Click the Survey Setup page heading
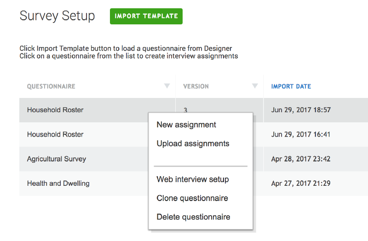The width and height of the screenshot is (368, 241). pos(57,16)
